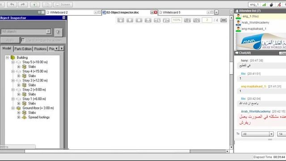Close the 02-Object inspector.doc tab
The height and width of the screenshot is (161, 286).
(x=156, y=13)
